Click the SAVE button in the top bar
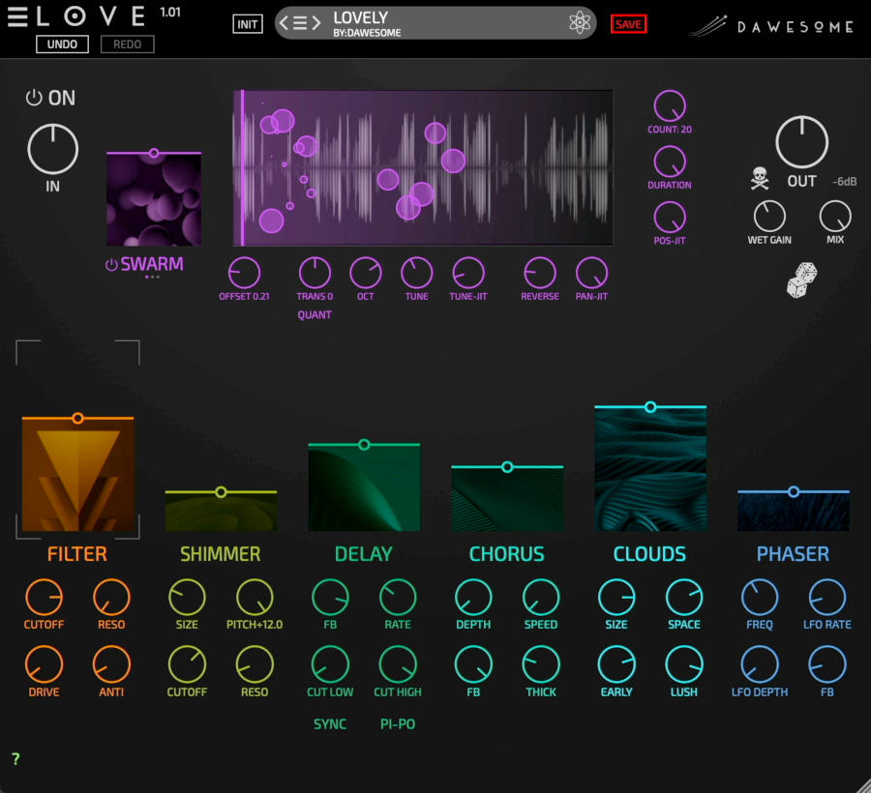This screenshot has width=871, height=793. click(x=629, y=23)
